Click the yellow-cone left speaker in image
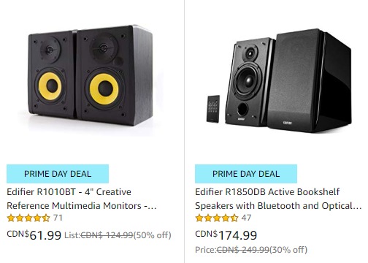 point(52,75)
